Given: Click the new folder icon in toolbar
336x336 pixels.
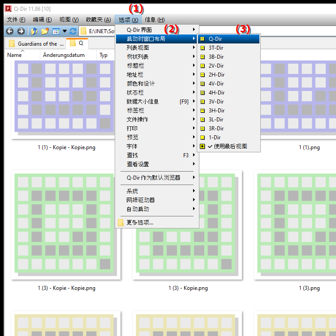Looking at the screenshot, I should (x=45, y=31).
